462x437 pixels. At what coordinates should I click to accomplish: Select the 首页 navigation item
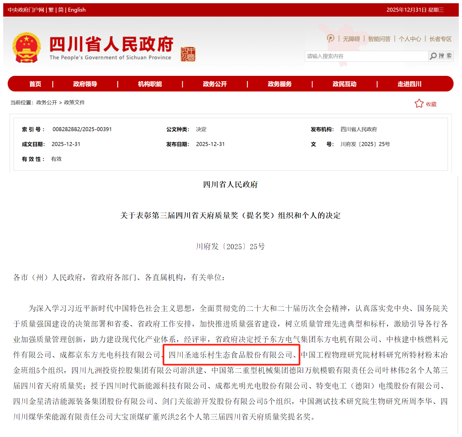[35, 84]
